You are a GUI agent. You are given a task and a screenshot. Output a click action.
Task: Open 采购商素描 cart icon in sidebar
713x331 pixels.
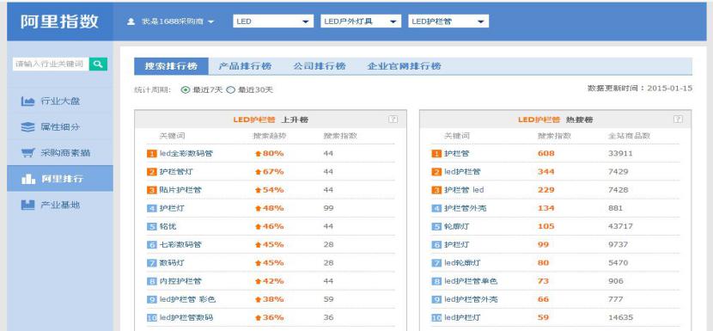click(27, 152)
